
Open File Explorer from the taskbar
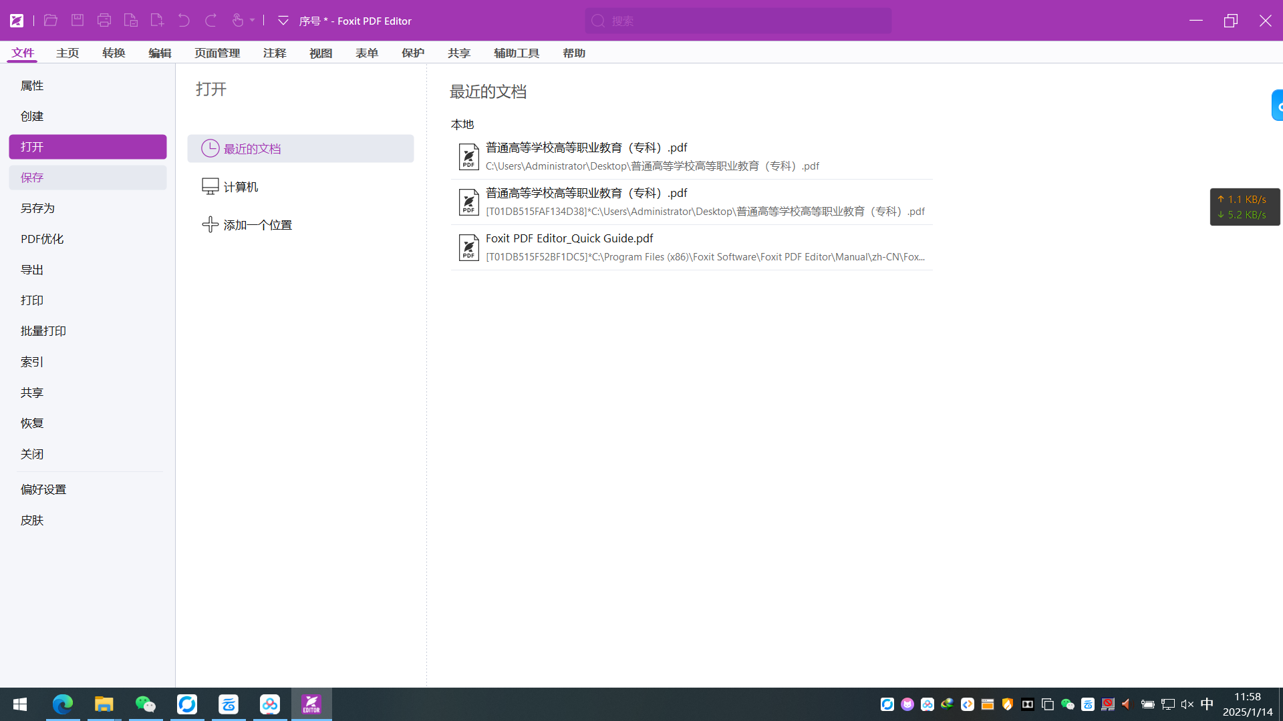coord(104,704)
